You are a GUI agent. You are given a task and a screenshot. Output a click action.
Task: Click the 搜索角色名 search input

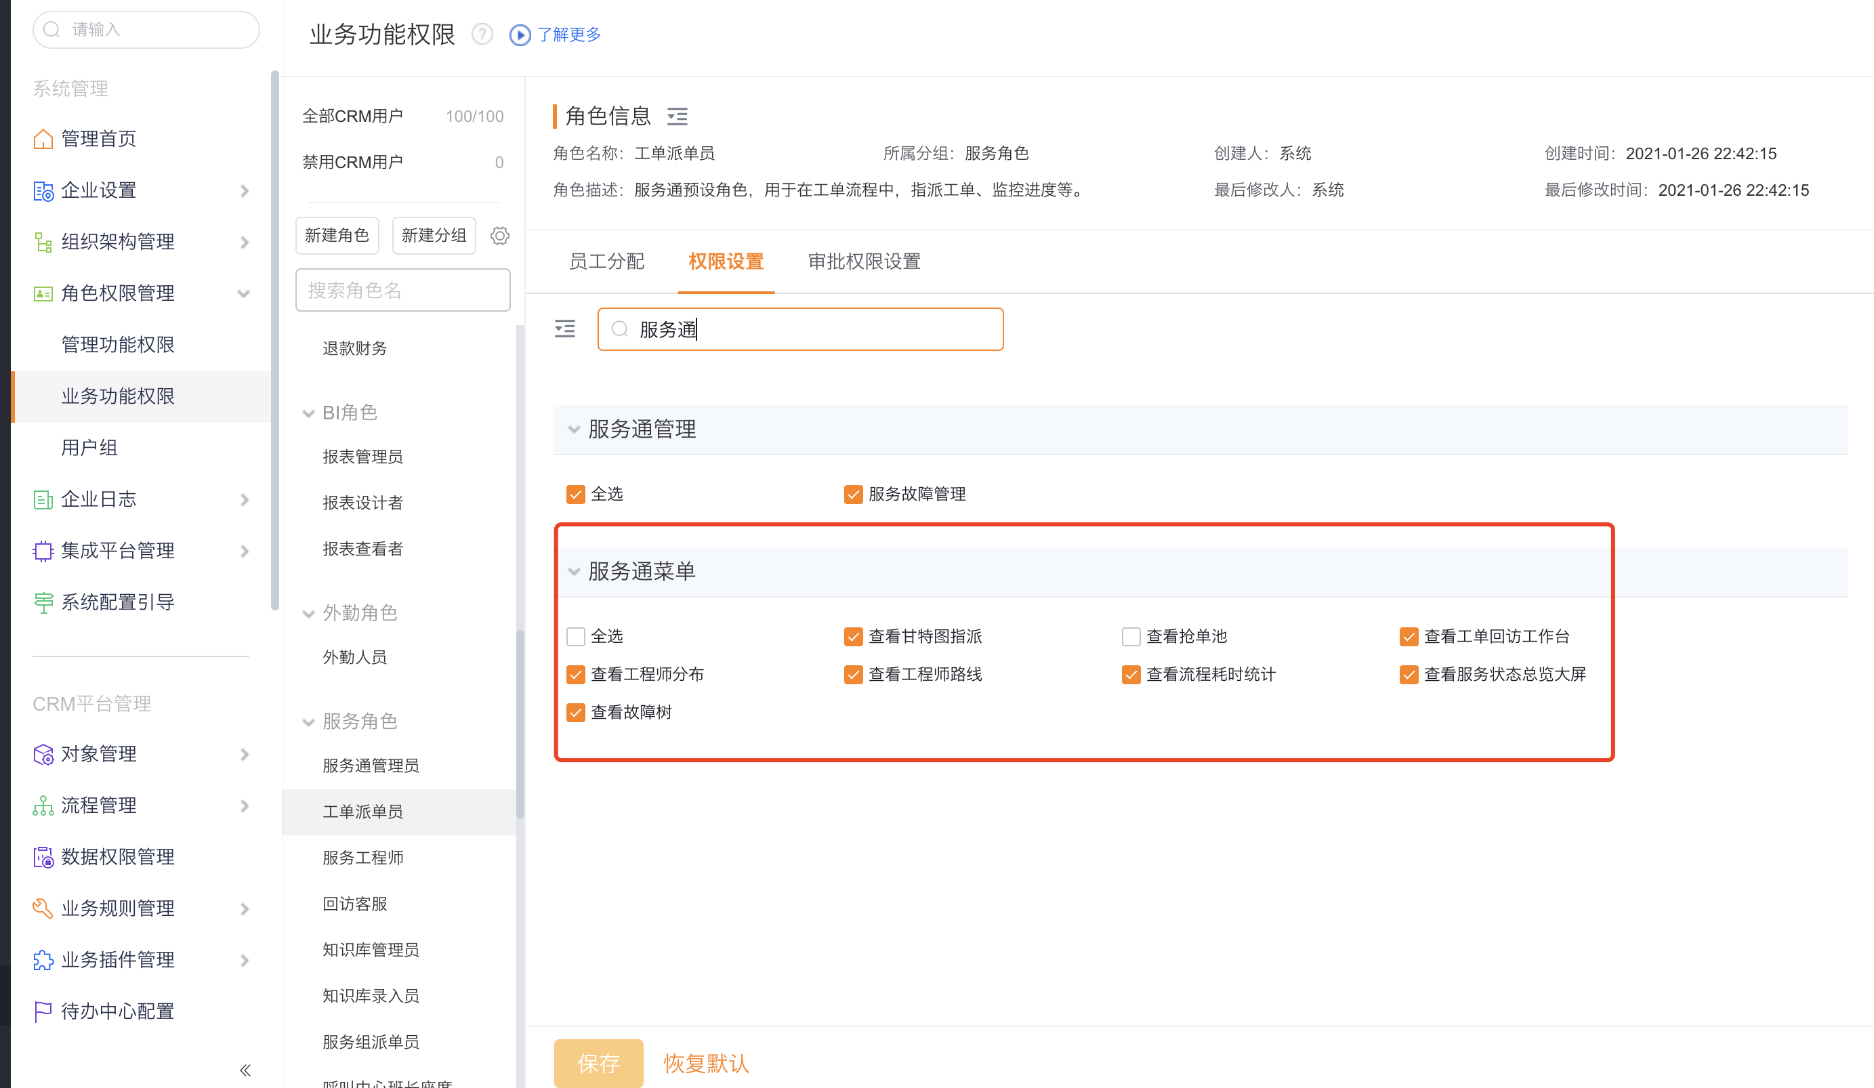coord(402,290)
